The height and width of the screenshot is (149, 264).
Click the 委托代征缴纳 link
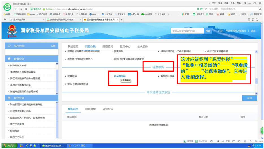(167, 76)
